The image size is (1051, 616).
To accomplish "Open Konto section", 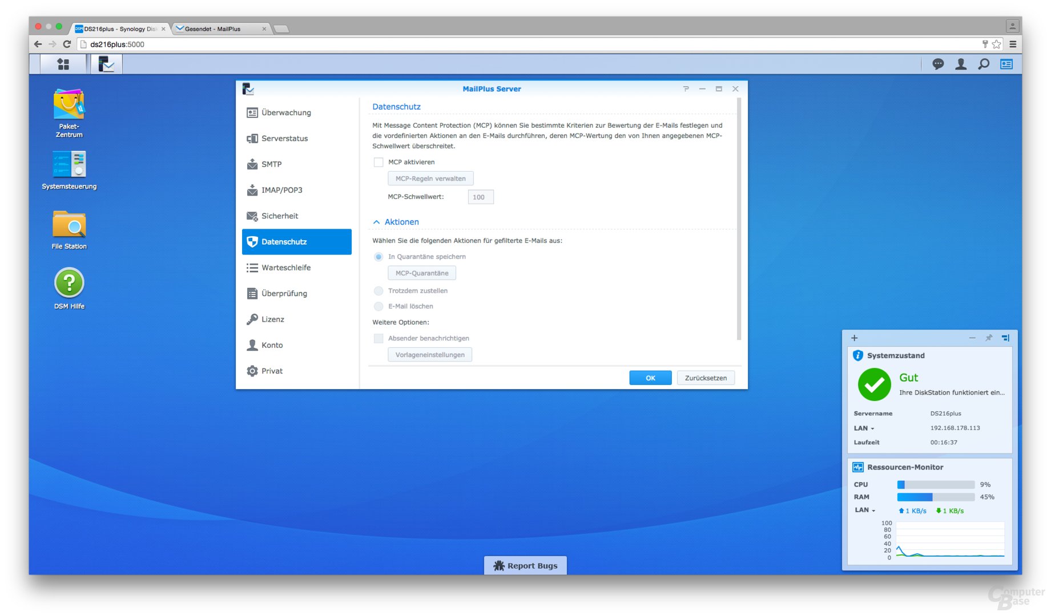I will coord(297,345).
